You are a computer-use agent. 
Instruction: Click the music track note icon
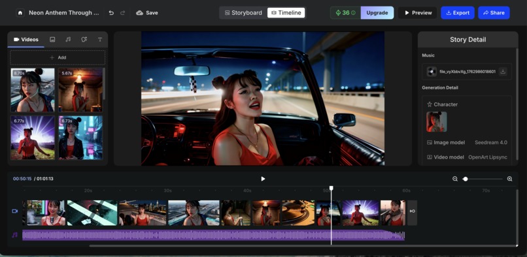pos(15,235)
